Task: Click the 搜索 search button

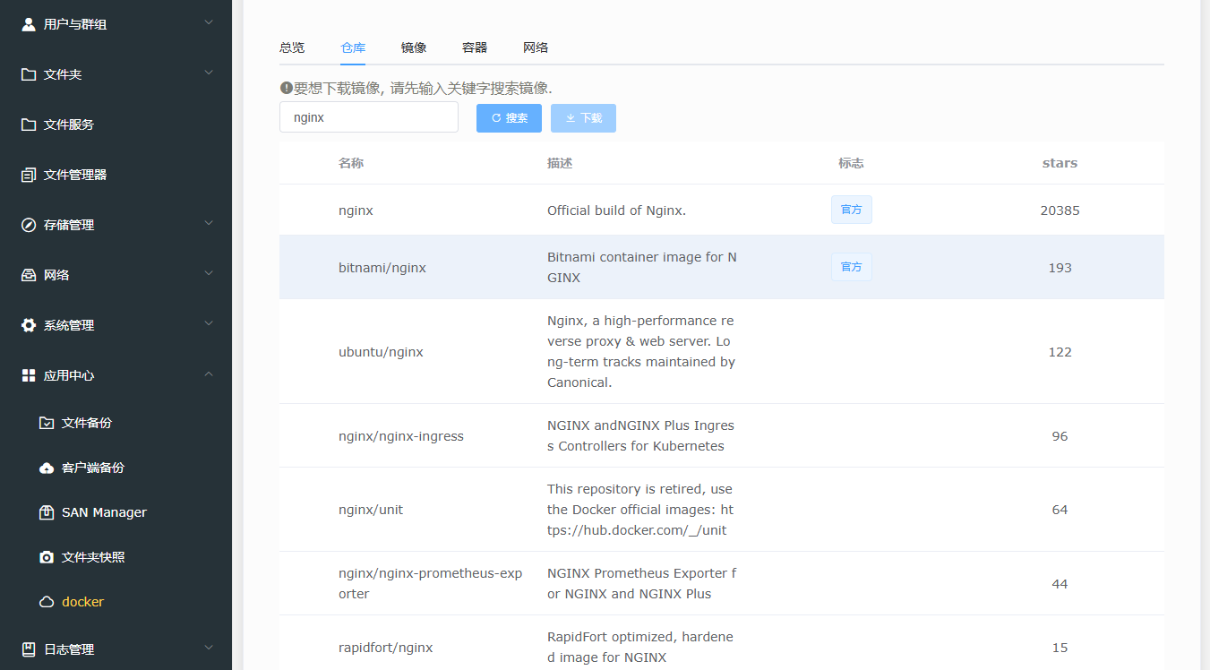Action: 509,117
